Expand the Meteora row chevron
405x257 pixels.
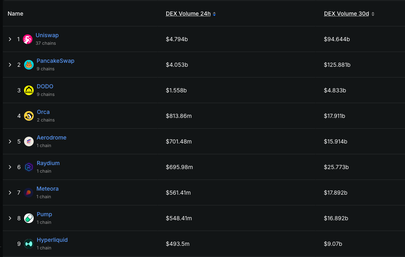[10, 193]
